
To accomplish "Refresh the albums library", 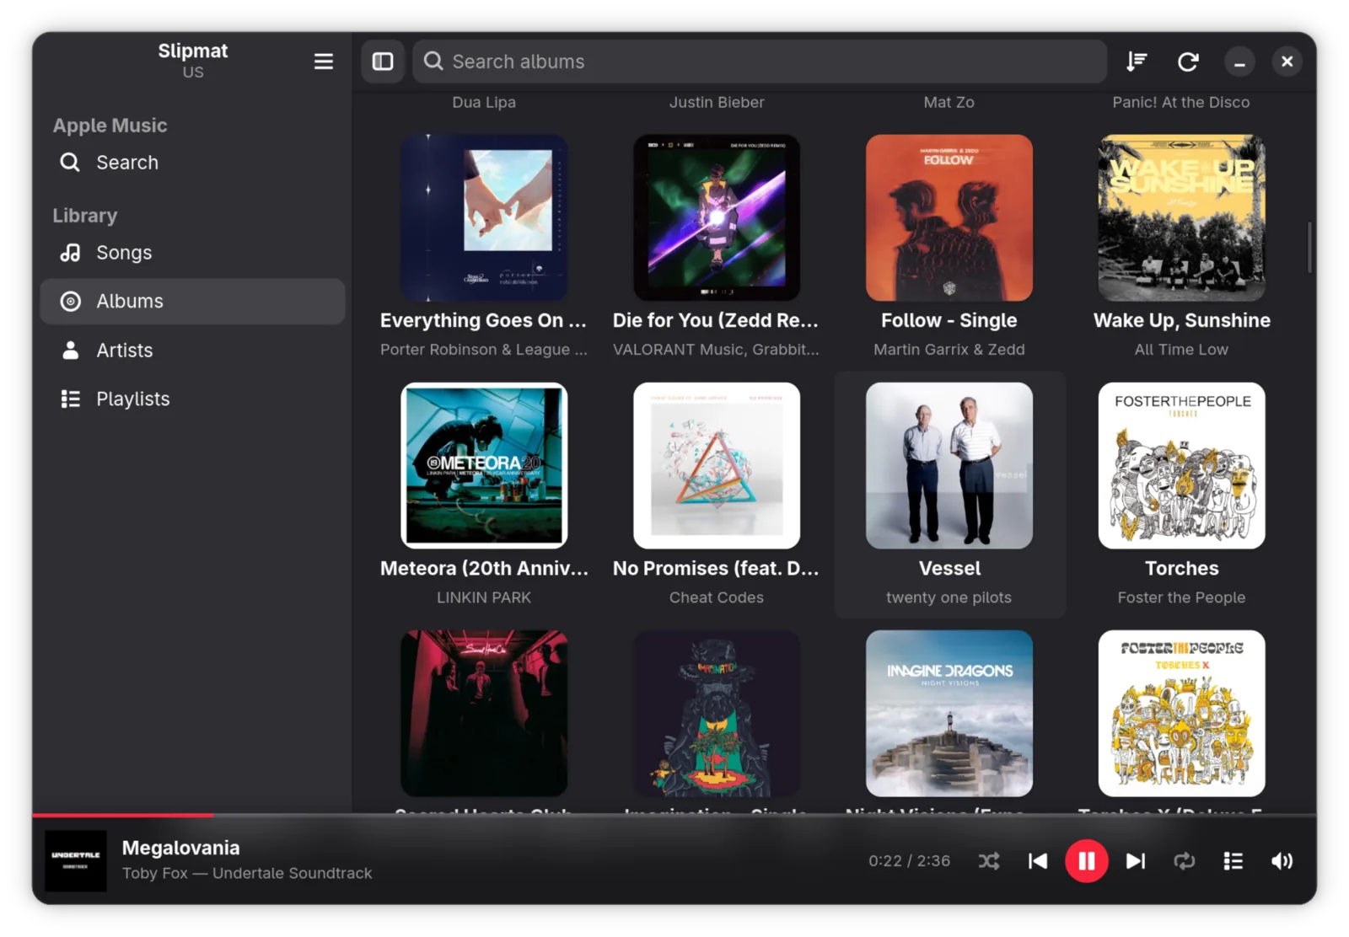I will [x=1188, y=62].
